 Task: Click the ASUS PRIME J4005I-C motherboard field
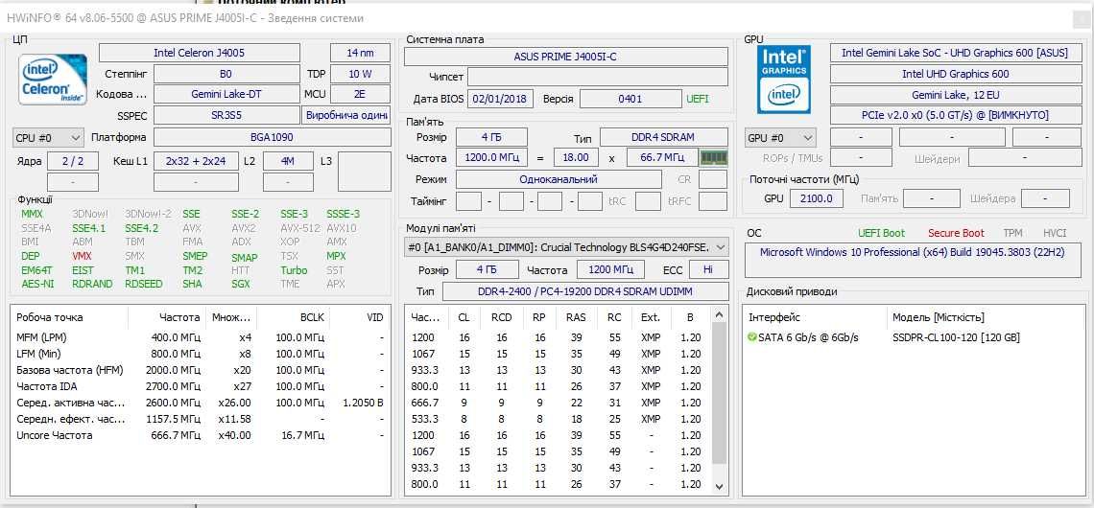coord(566,57)
